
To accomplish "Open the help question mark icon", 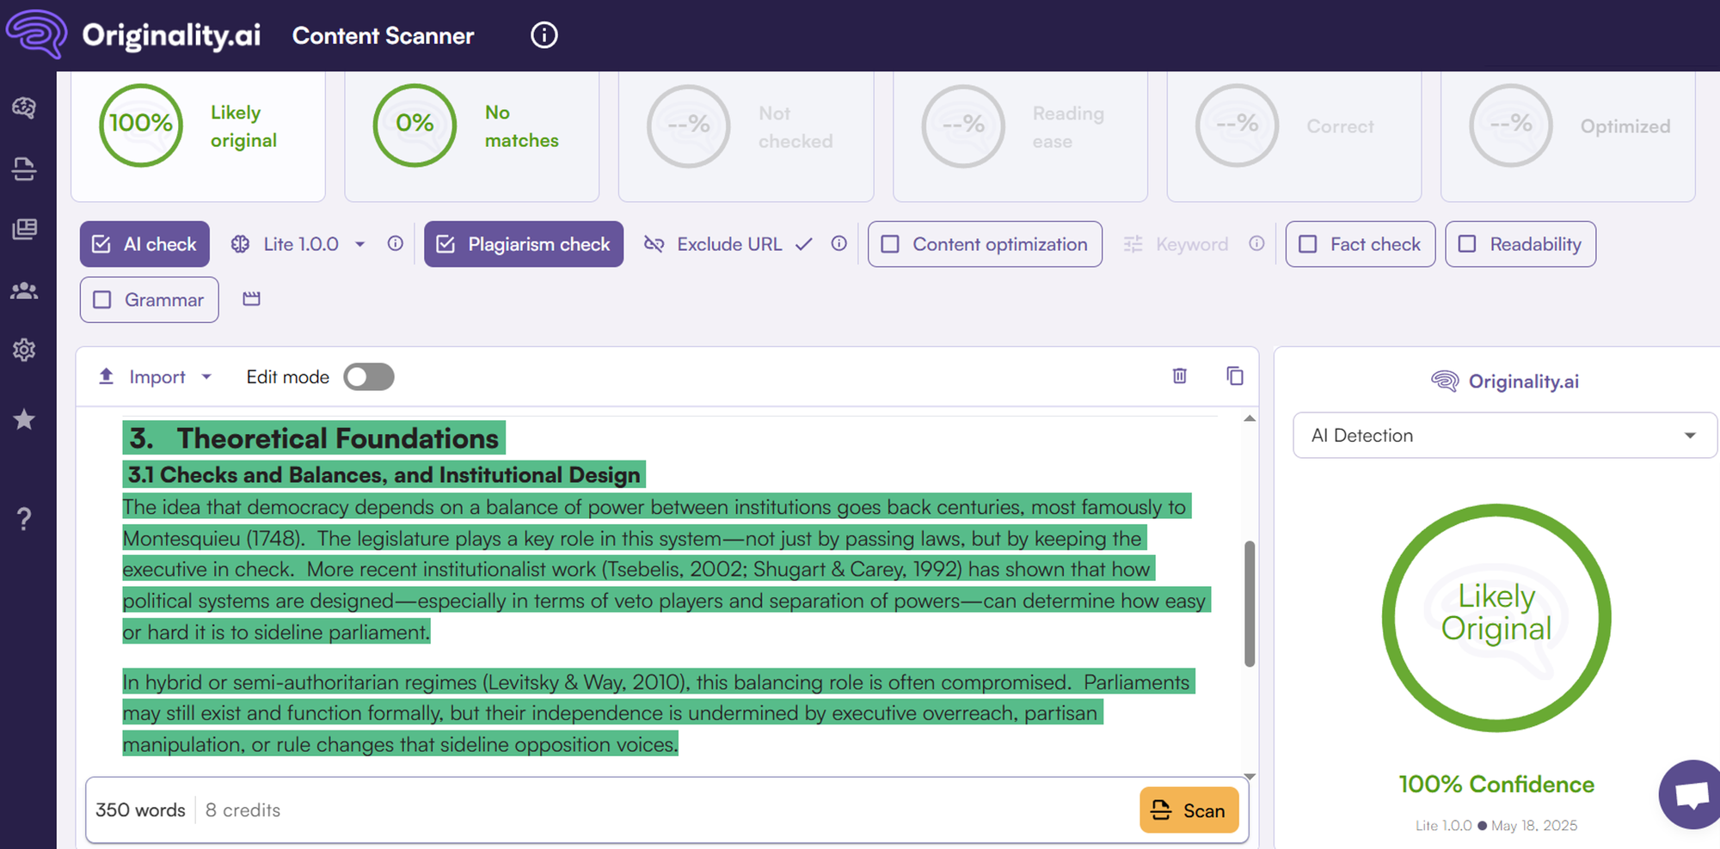I will [x=24, y=518].
